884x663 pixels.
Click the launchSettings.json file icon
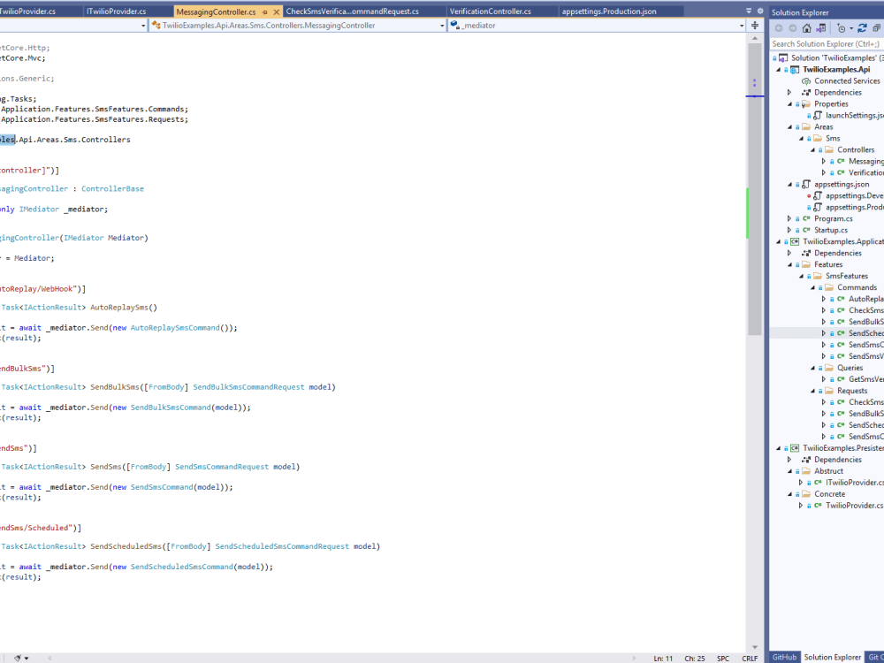point(818,116)
